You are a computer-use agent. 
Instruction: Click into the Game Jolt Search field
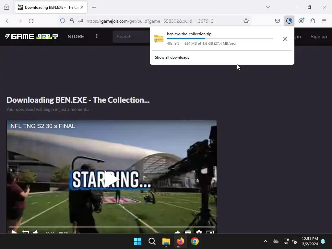tap(131, 37)
